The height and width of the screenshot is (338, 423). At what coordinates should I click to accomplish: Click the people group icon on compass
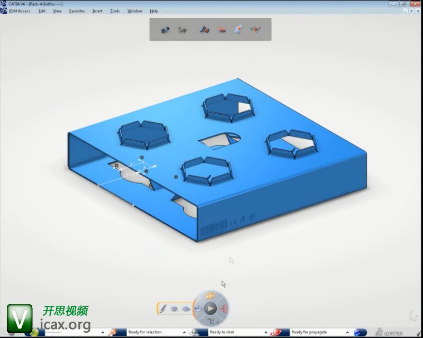(210, 296)
